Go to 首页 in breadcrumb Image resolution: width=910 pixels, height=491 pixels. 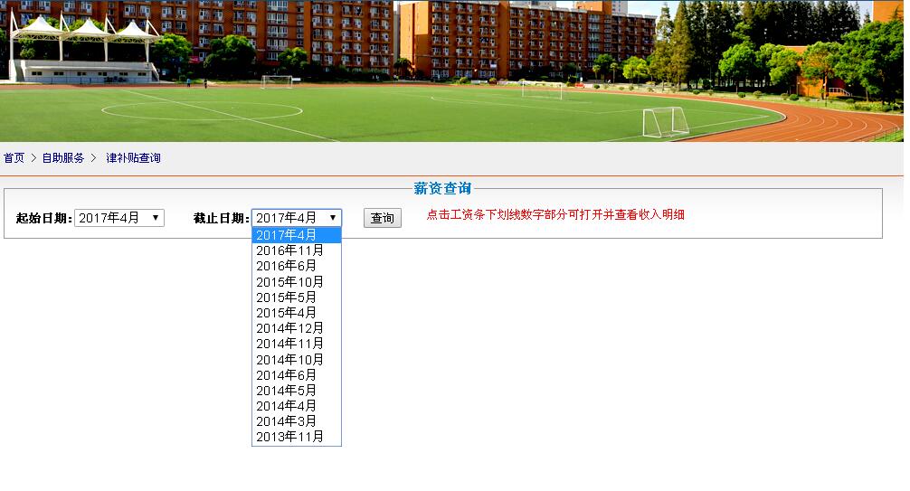14,158
